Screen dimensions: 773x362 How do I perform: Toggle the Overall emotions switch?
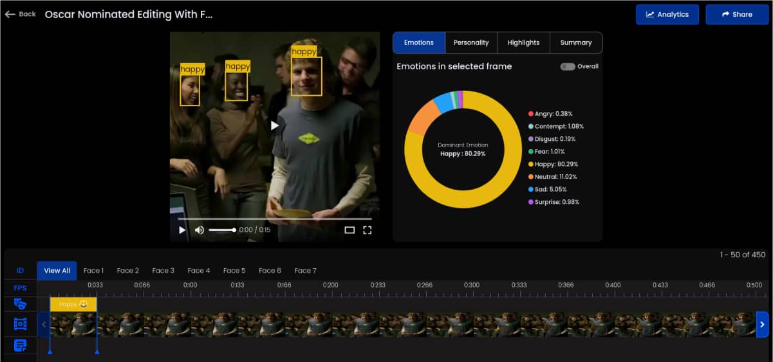pyautogui.click(x=567, y=66)
